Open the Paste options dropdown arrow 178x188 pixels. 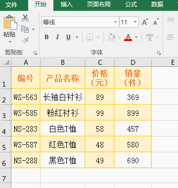10,42
